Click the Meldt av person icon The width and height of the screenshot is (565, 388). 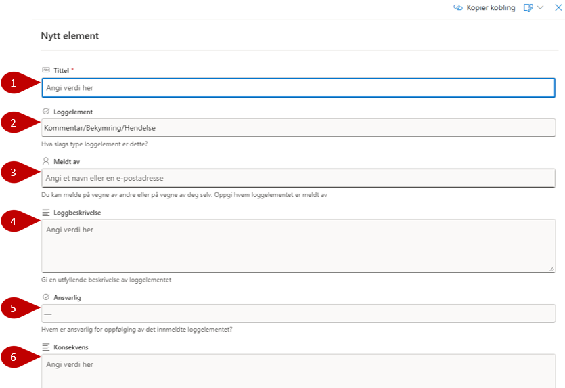[x=46, y=161]
